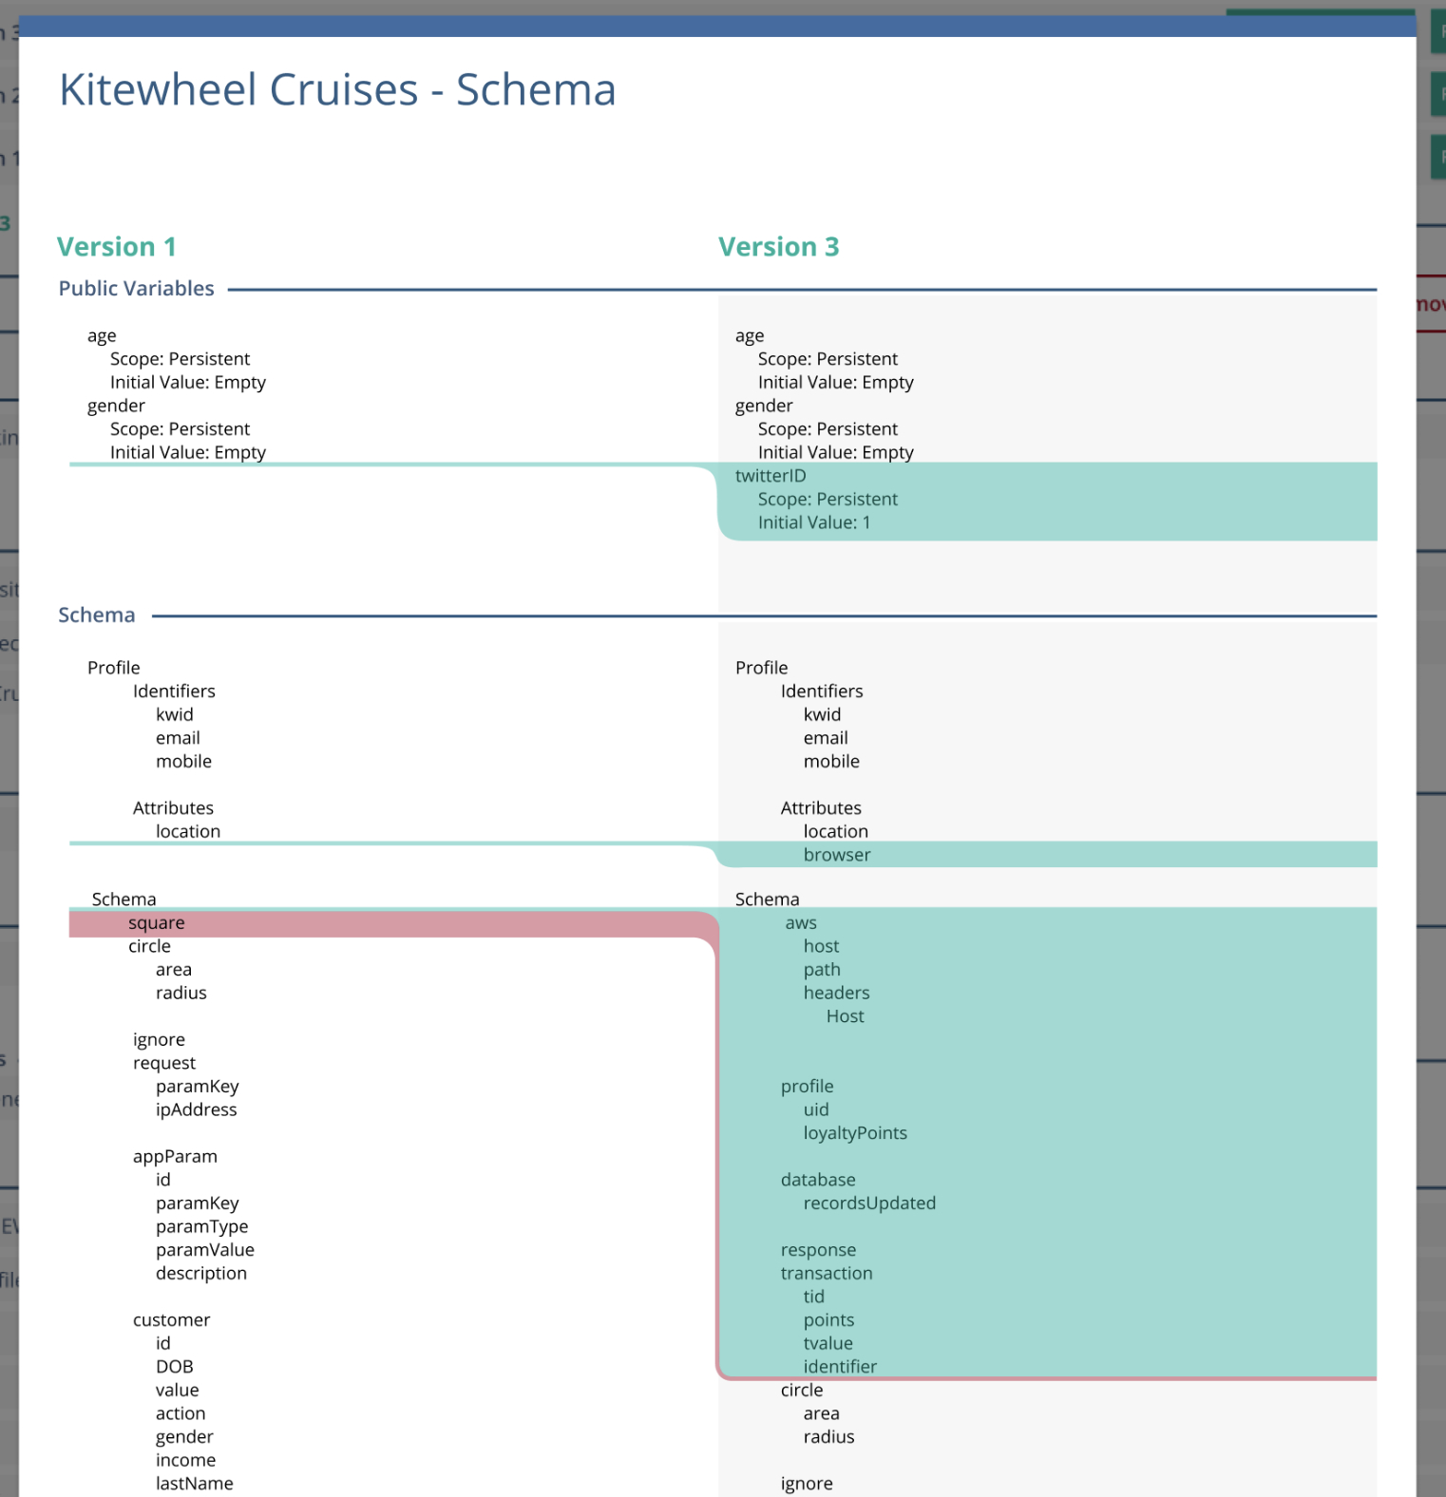Select the loyaltyPoints field under profile

854,1132
